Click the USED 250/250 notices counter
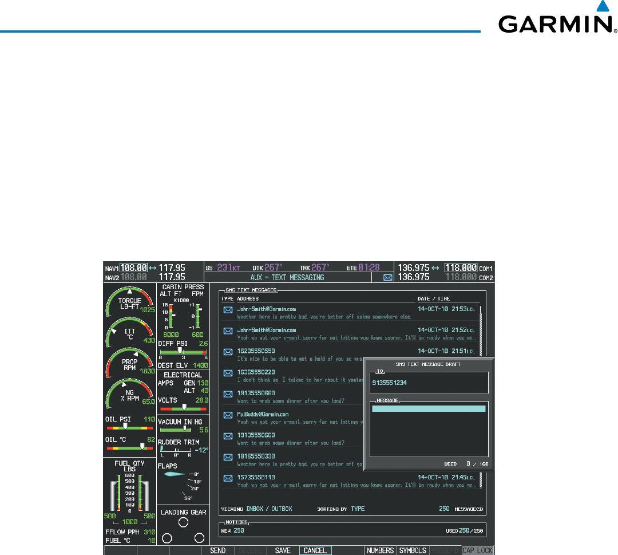This screenshot has height=555, width=618. [x=464, y=530]
